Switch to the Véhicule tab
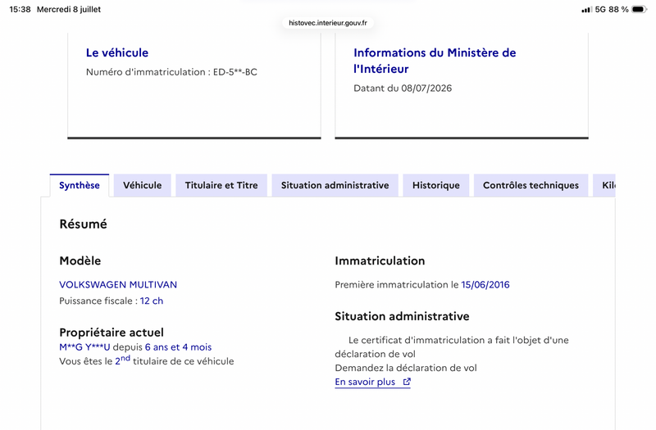Screen dimensions: 656x430 click(x=142, y=185)
